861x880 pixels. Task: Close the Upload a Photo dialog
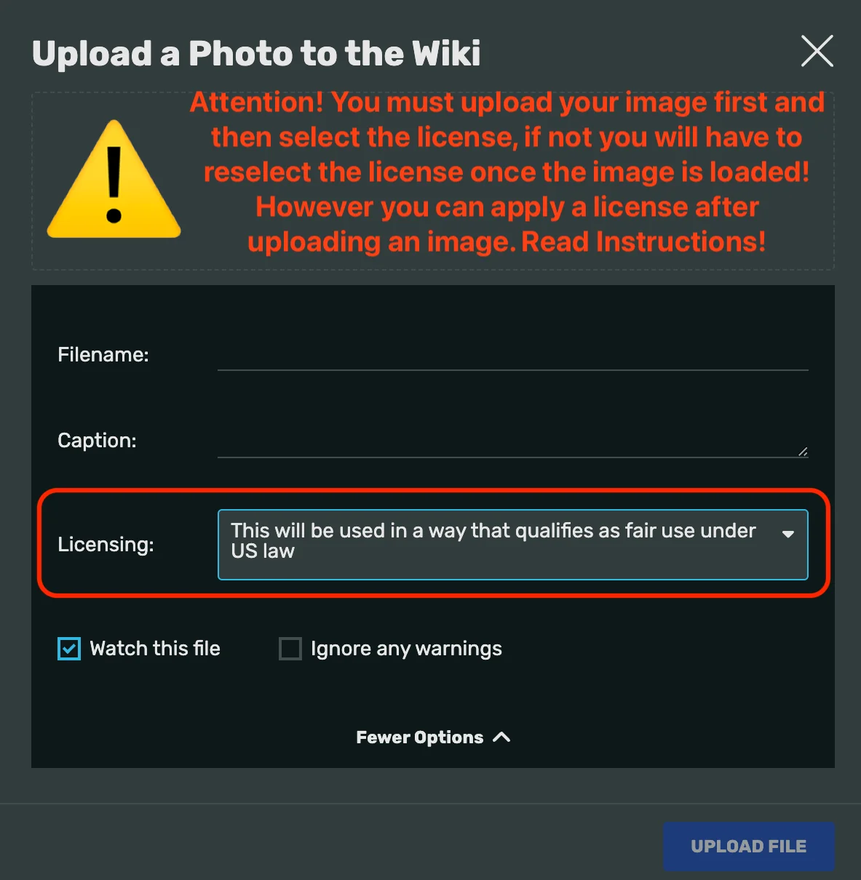coord(817,51)
